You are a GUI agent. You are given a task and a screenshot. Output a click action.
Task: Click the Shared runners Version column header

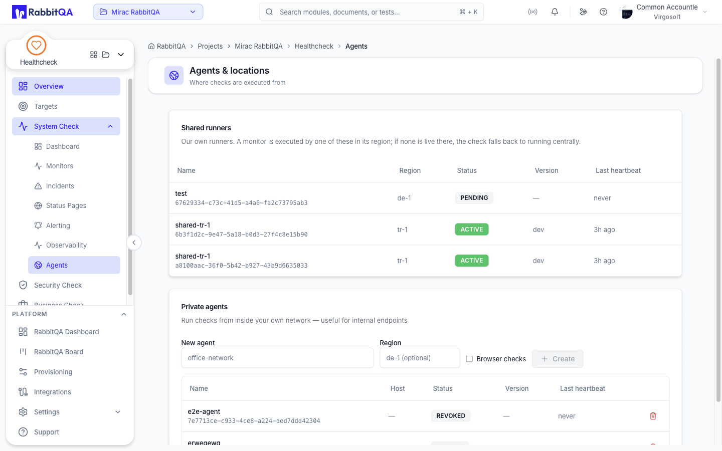547,170
